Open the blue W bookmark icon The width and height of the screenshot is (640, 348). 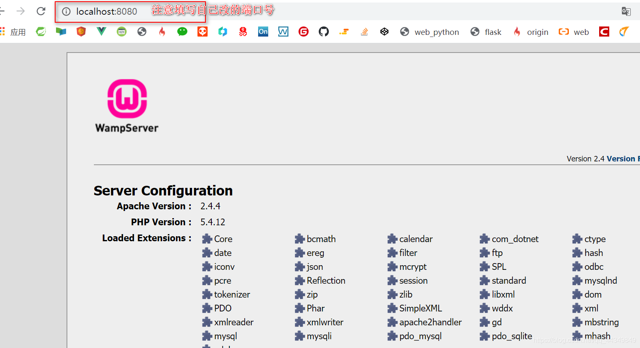point(283,32)
